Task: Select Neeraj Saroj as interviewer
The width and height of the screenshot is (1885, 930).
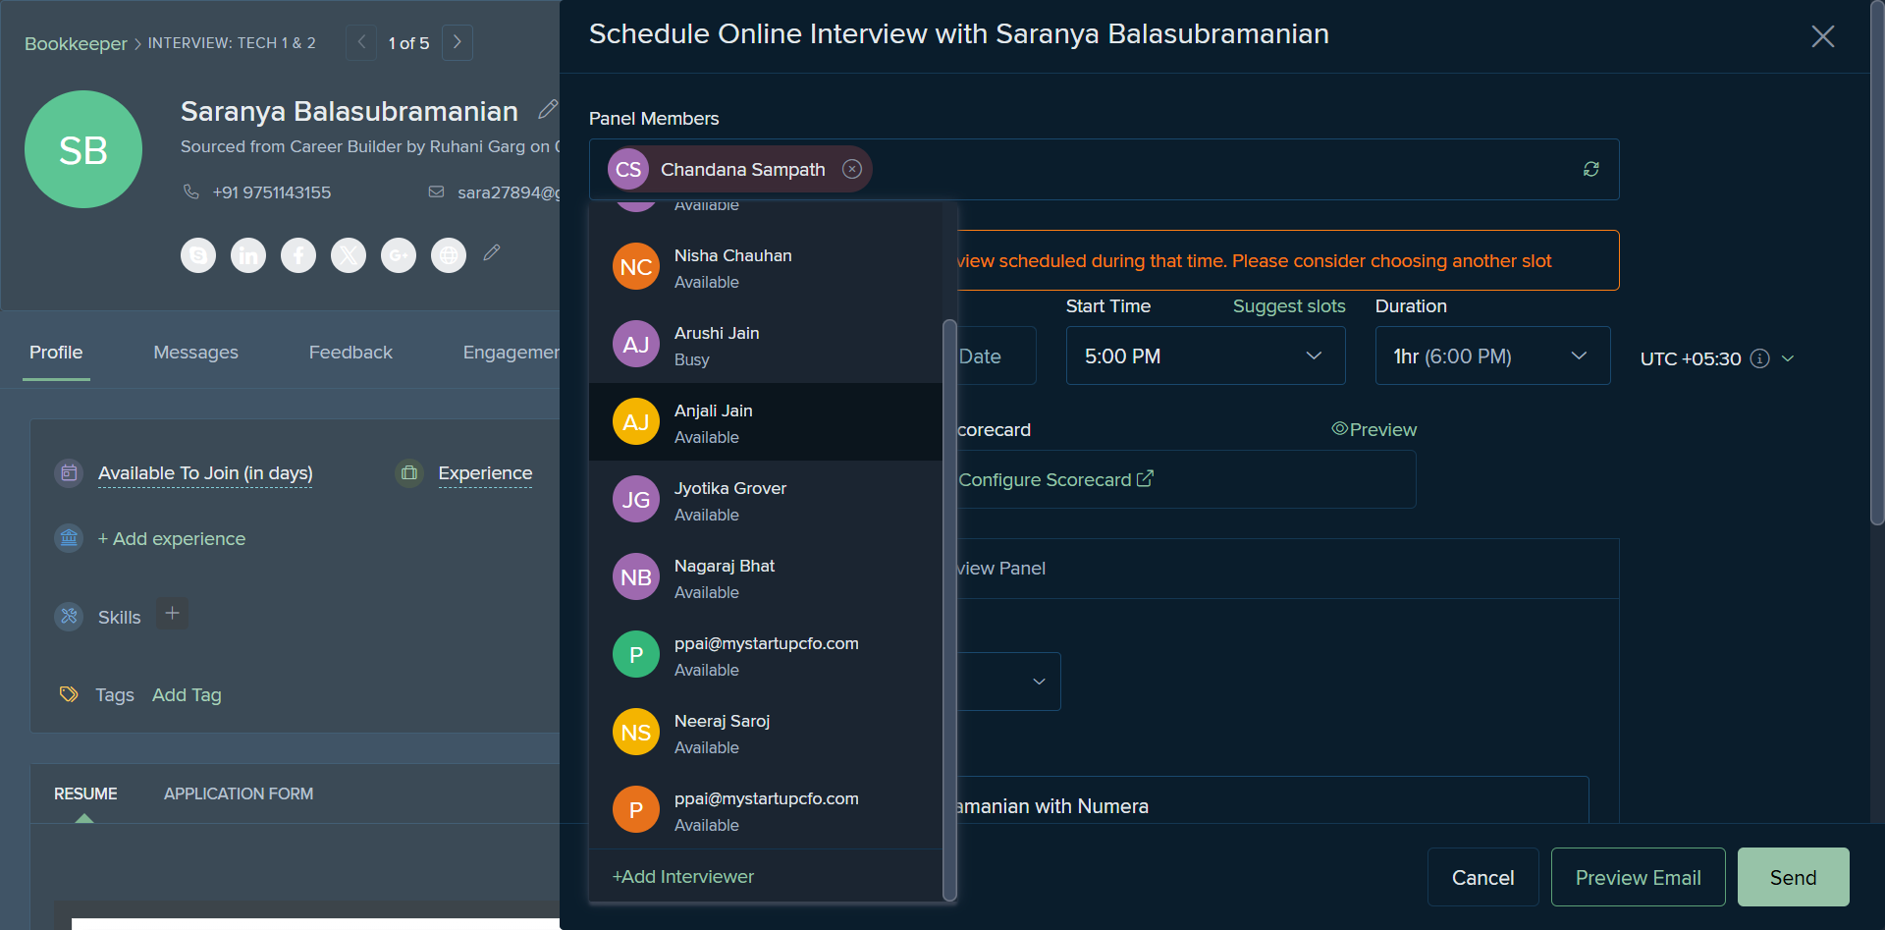Action: pyautogui.click(x=766, y=733)
